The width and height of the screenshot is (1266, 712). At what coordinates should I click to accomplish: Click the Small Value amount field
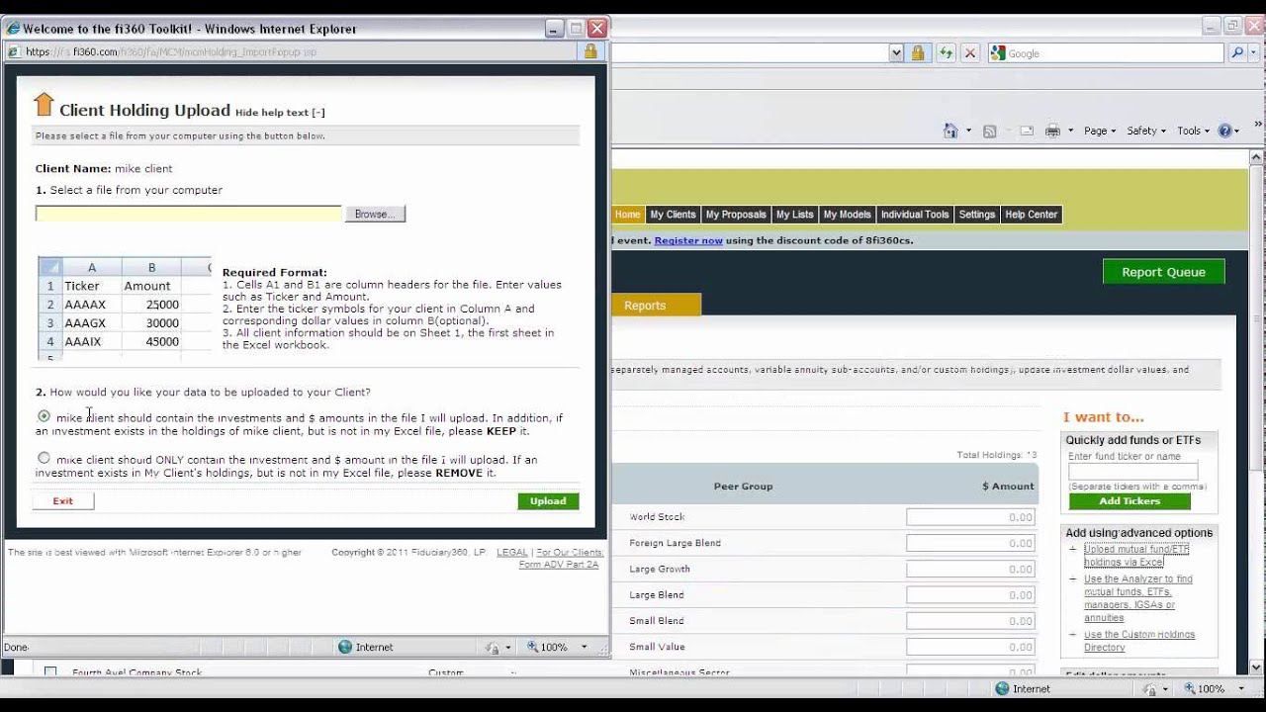970,647
